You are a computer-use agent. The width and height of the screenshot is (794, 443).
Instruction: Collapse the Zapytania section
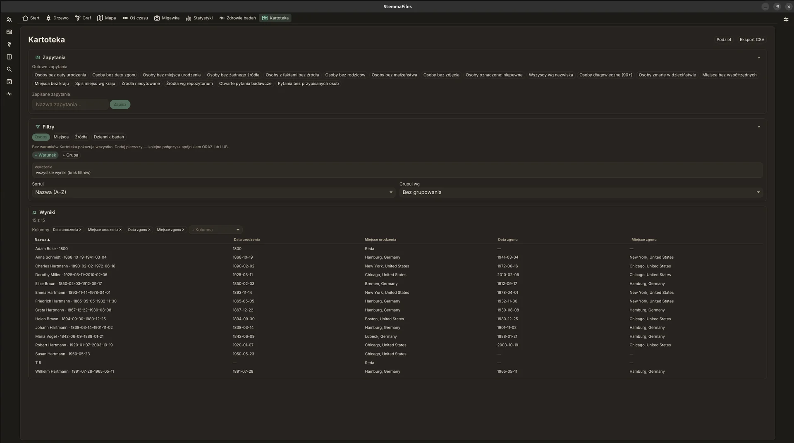point(759,57)
